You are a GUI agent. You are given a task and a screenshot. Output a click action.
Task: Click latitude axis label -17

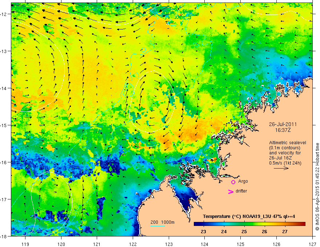click(4, 199)
